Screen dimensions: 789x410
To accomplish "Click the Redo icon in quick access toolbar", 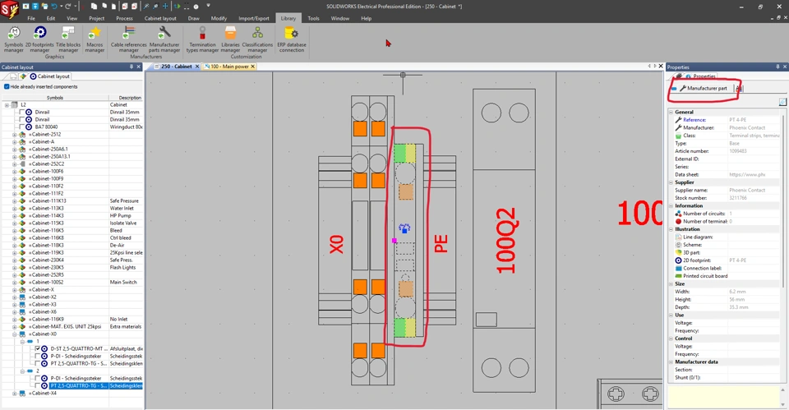I will coord(68,7).
